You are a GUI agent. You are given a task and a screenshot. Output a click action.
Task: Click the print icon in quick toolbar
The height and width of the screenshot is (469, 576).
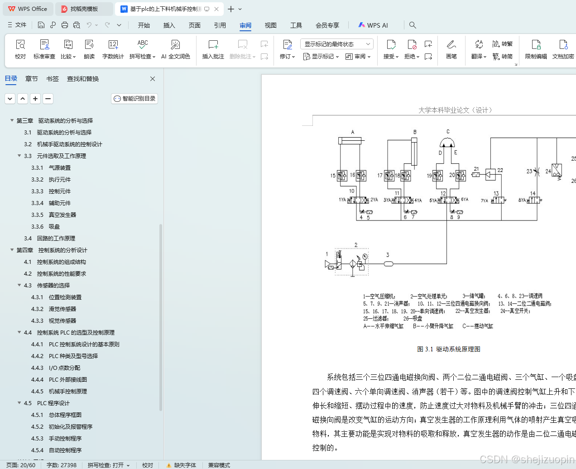pyautogui.click(x=65, y=25)
